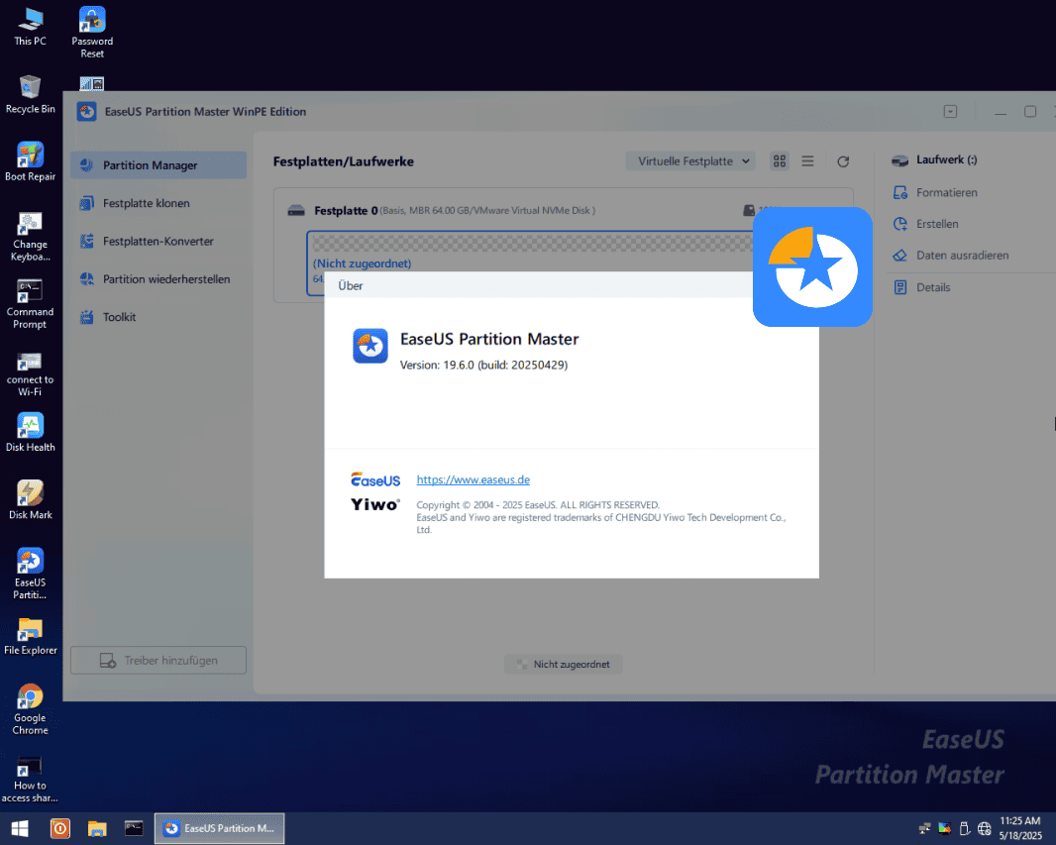Click Laufwerk (:) header in right panel
This screenshot has width=1056, height=845.
(935, 160)
